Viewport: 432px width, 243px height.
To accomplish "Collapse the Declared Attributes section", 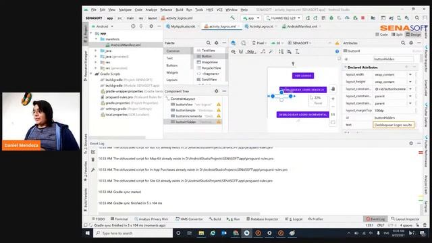I will [x=345, y=67].
